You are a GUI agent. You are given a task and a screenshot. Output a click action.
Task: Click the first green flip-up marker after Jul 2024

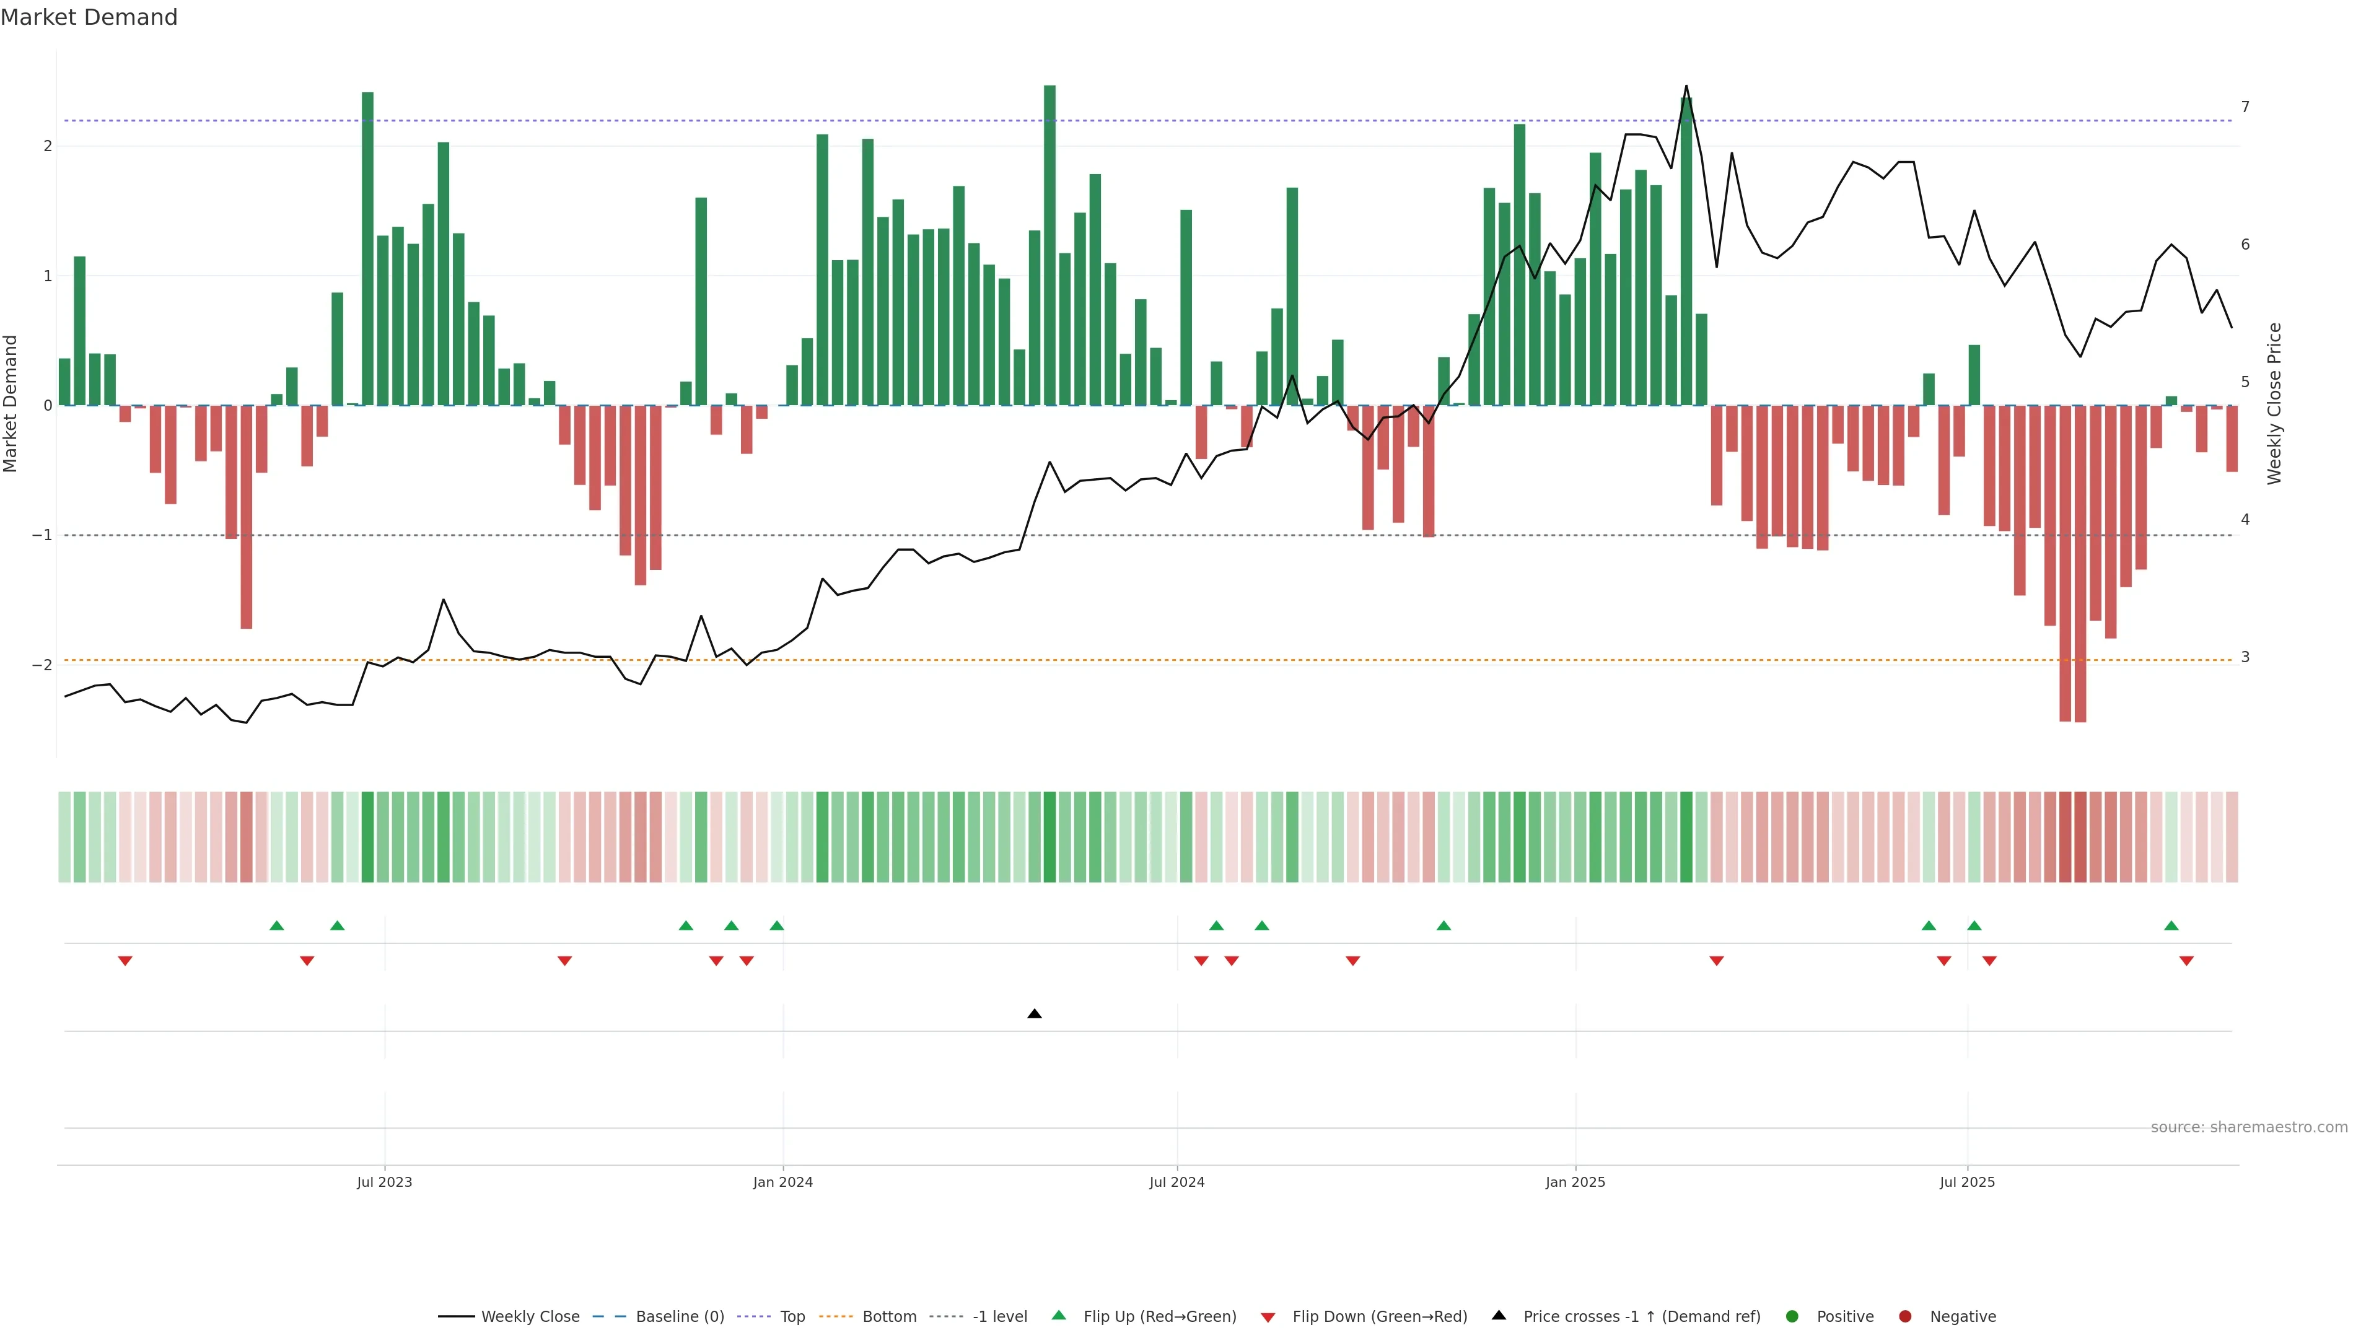coord(1216,925)
